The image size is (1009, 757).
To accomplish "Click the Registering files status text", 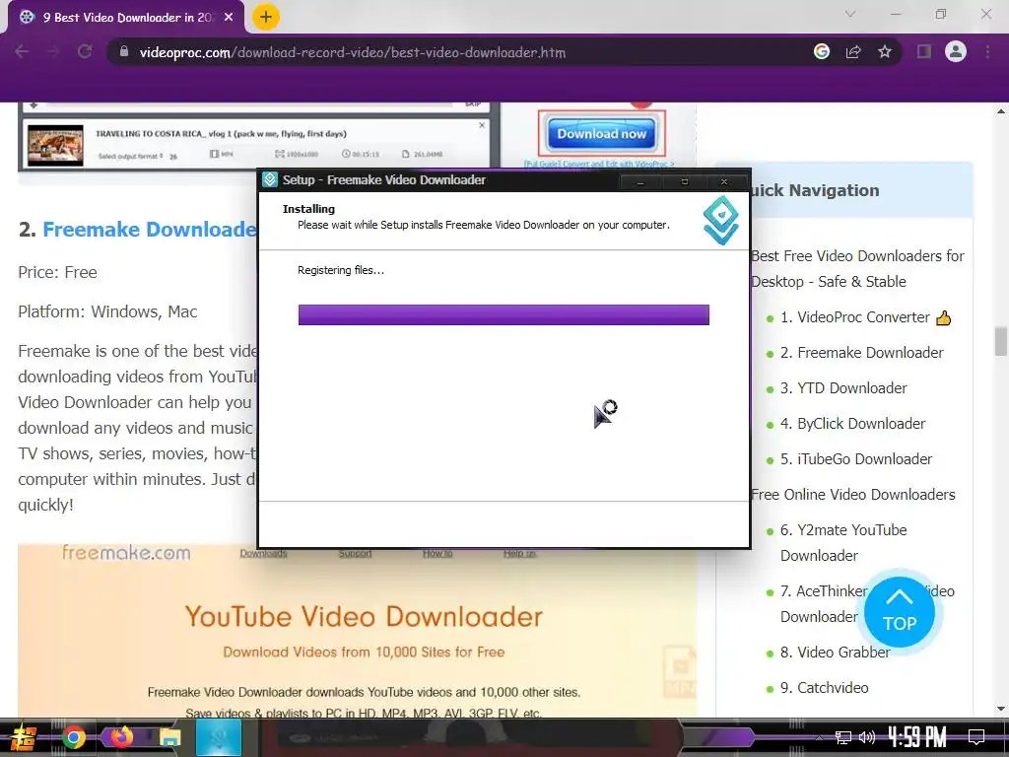I will click(x=340, y=270).
